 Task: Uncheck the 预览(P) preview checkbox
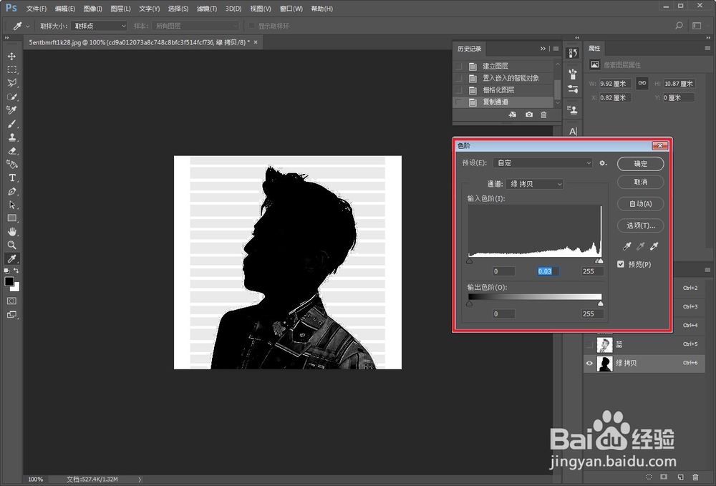(x=621, y=264)
